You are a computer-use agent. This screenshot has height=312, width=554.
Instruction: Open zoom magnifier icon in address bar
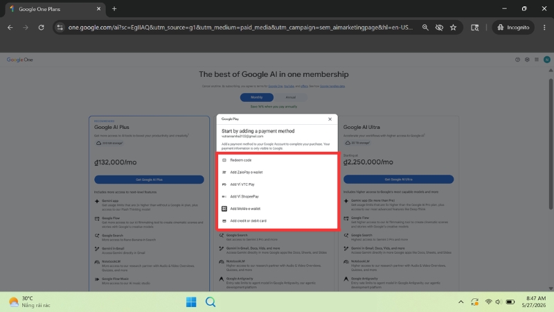[425, 27]
